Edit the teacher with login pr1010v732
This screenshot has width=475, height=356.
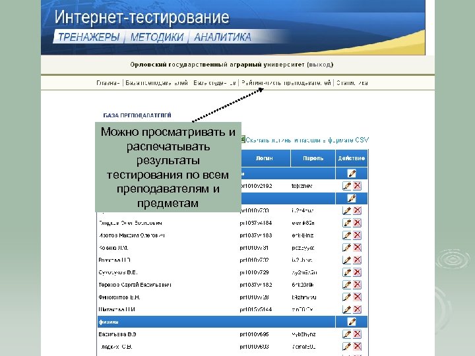coord(347,260)
